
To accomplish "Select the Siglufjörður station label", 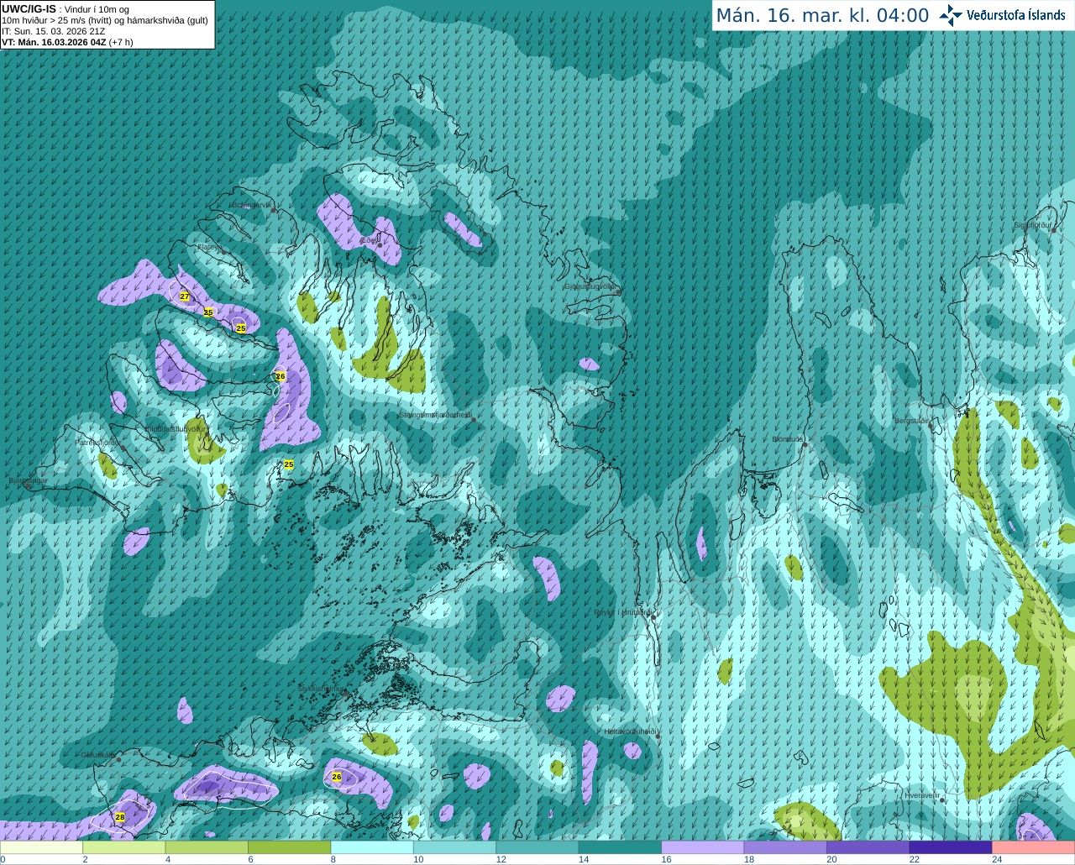I will tap(1032, 225).
